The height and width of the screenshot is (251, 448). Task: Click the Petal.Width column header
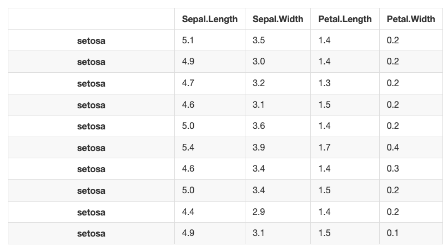[411, 19]
